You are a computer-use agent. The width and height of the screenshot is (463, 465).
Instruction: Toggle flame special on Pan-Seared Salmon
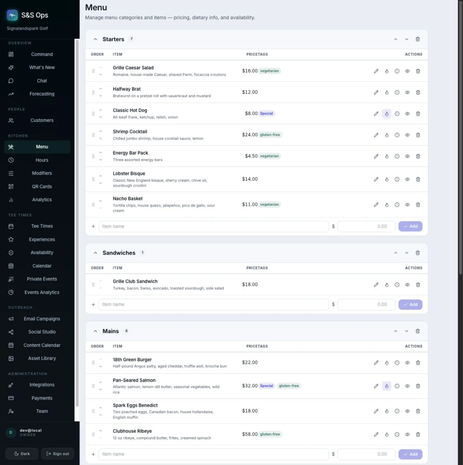387,386
